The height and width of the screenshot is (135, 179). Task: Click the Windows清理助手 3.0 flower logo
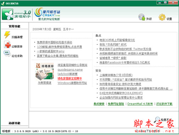tap(7, 14)
